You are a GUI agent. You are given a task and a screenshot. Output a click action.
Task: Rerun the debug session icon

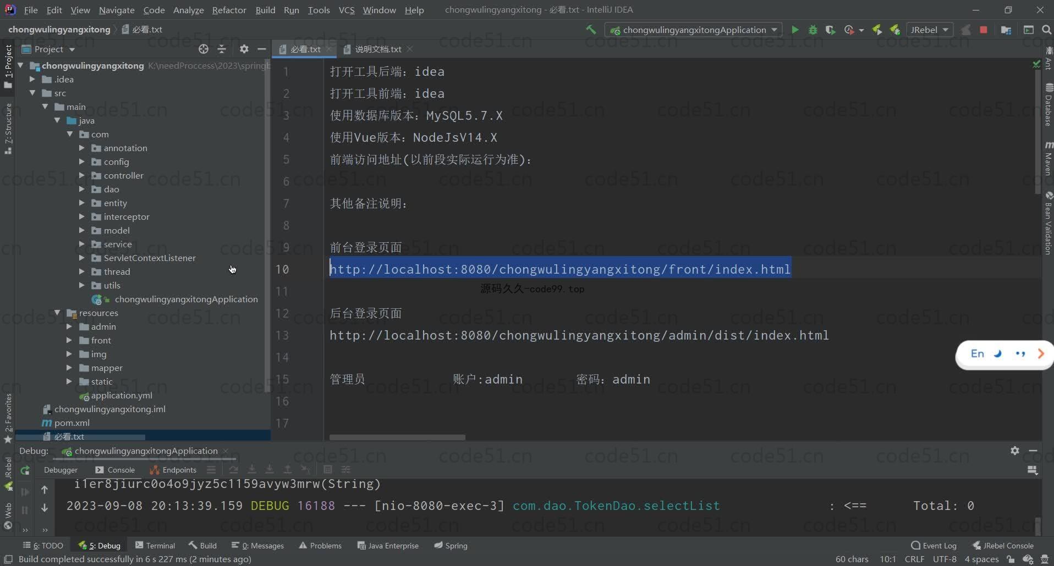pos(25,470)
